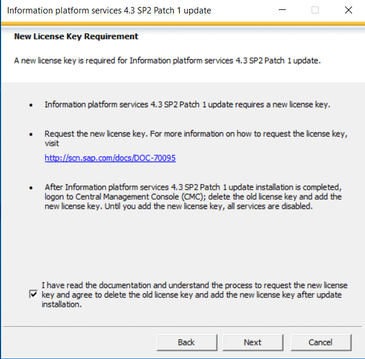This screenshot has width=365, height=359.
Task: Select the 'A new license key is required' sentence
Action: point(167,61)
